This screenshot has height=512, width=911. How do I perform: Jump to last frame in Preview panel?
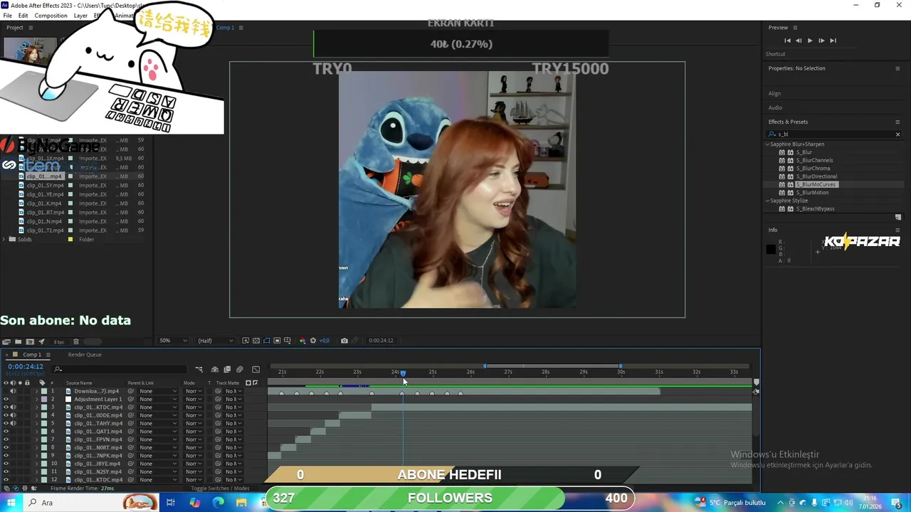833,41
